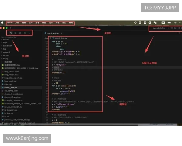This screenshot has height=146, width=182.
Task: Select the study breadcrumb segment
Action: click(46, 38)
